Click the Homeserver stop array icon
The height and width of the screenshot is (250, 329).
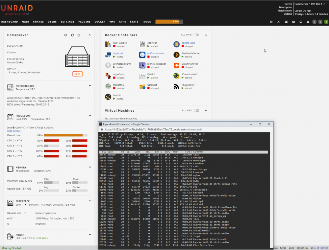(x=65, y=35)
